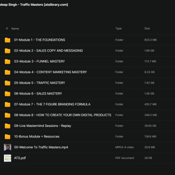175x175 pixels.
Task: Open 10-Bonus Module + Resources
Action: pyautogui.click(x=37, y=136)
